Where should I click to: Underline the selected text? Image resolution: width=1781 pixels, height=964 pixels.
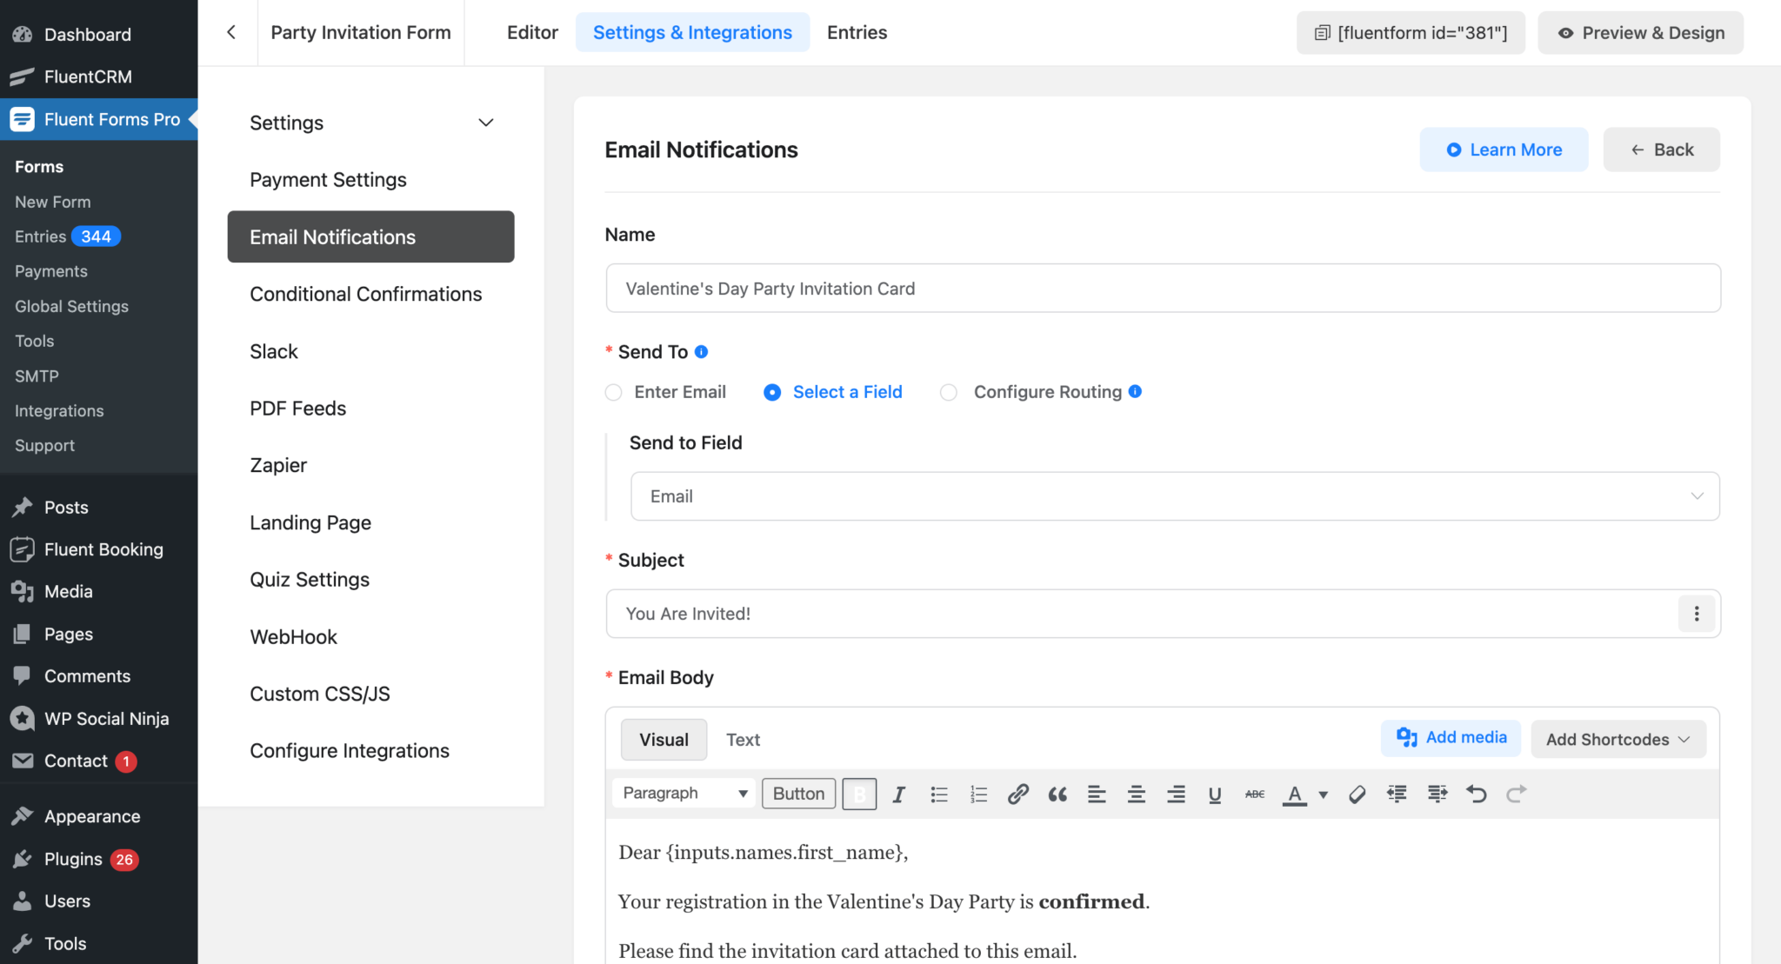tap(1215, 794)
